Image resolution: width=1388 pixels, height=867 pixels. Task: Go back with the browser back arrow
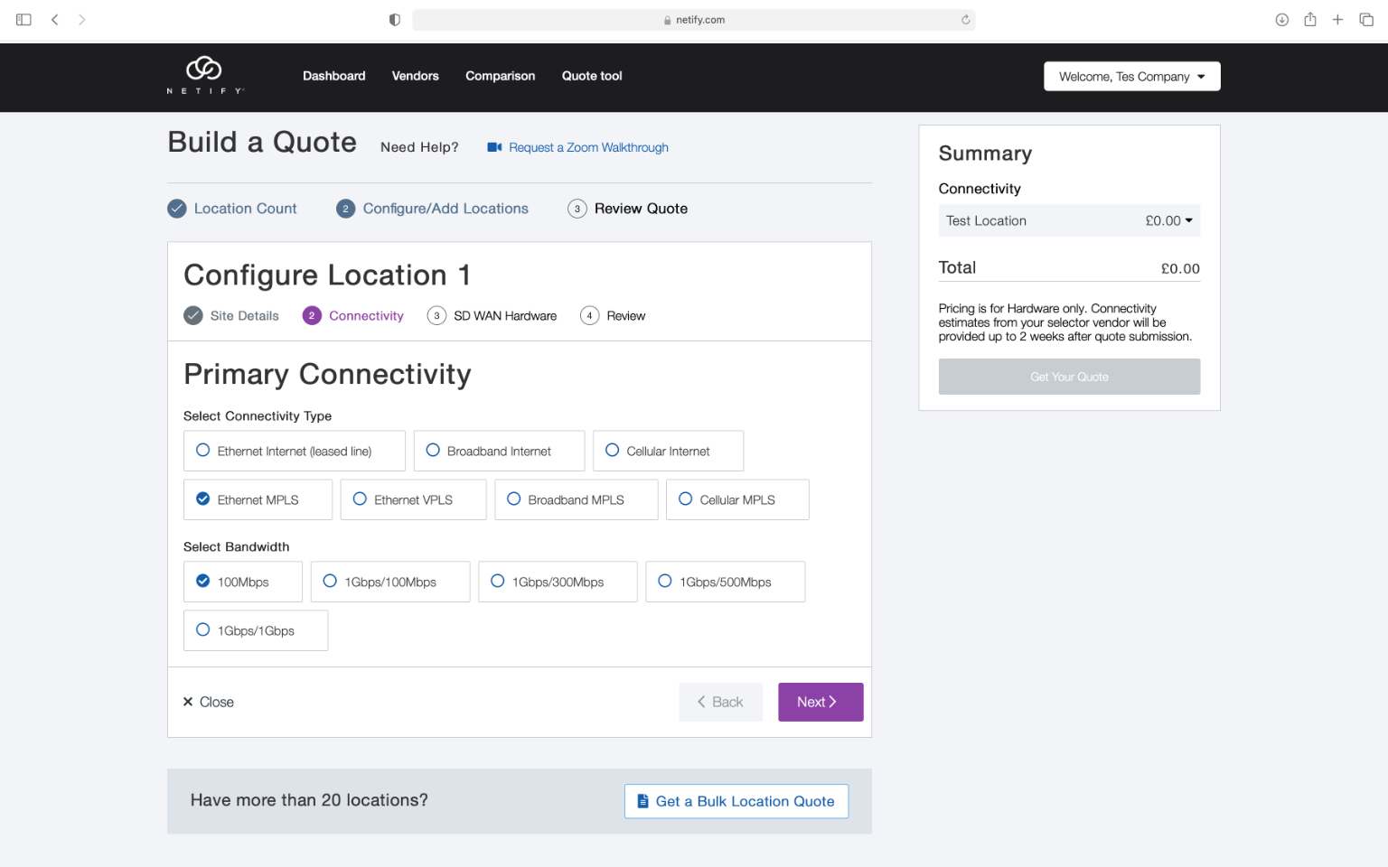point(55,19)
